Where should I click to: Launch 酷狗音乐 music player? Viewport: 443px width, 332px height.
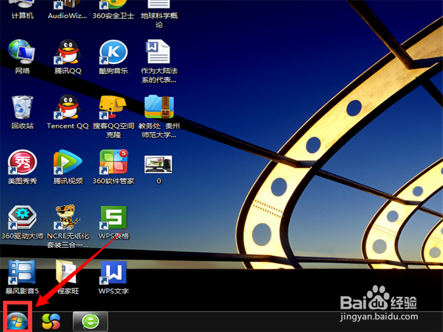pos(114,56)
